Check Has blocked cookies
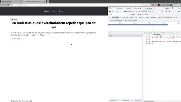The width and height of the screenshot is (181, 102). click(163, 17)
